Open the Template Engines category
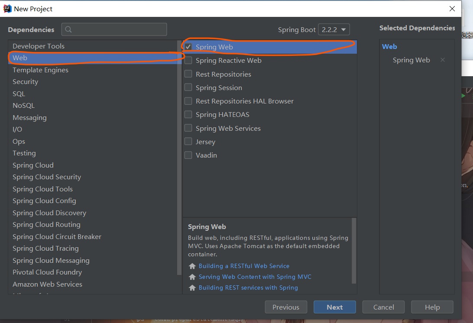 [93, 70]
